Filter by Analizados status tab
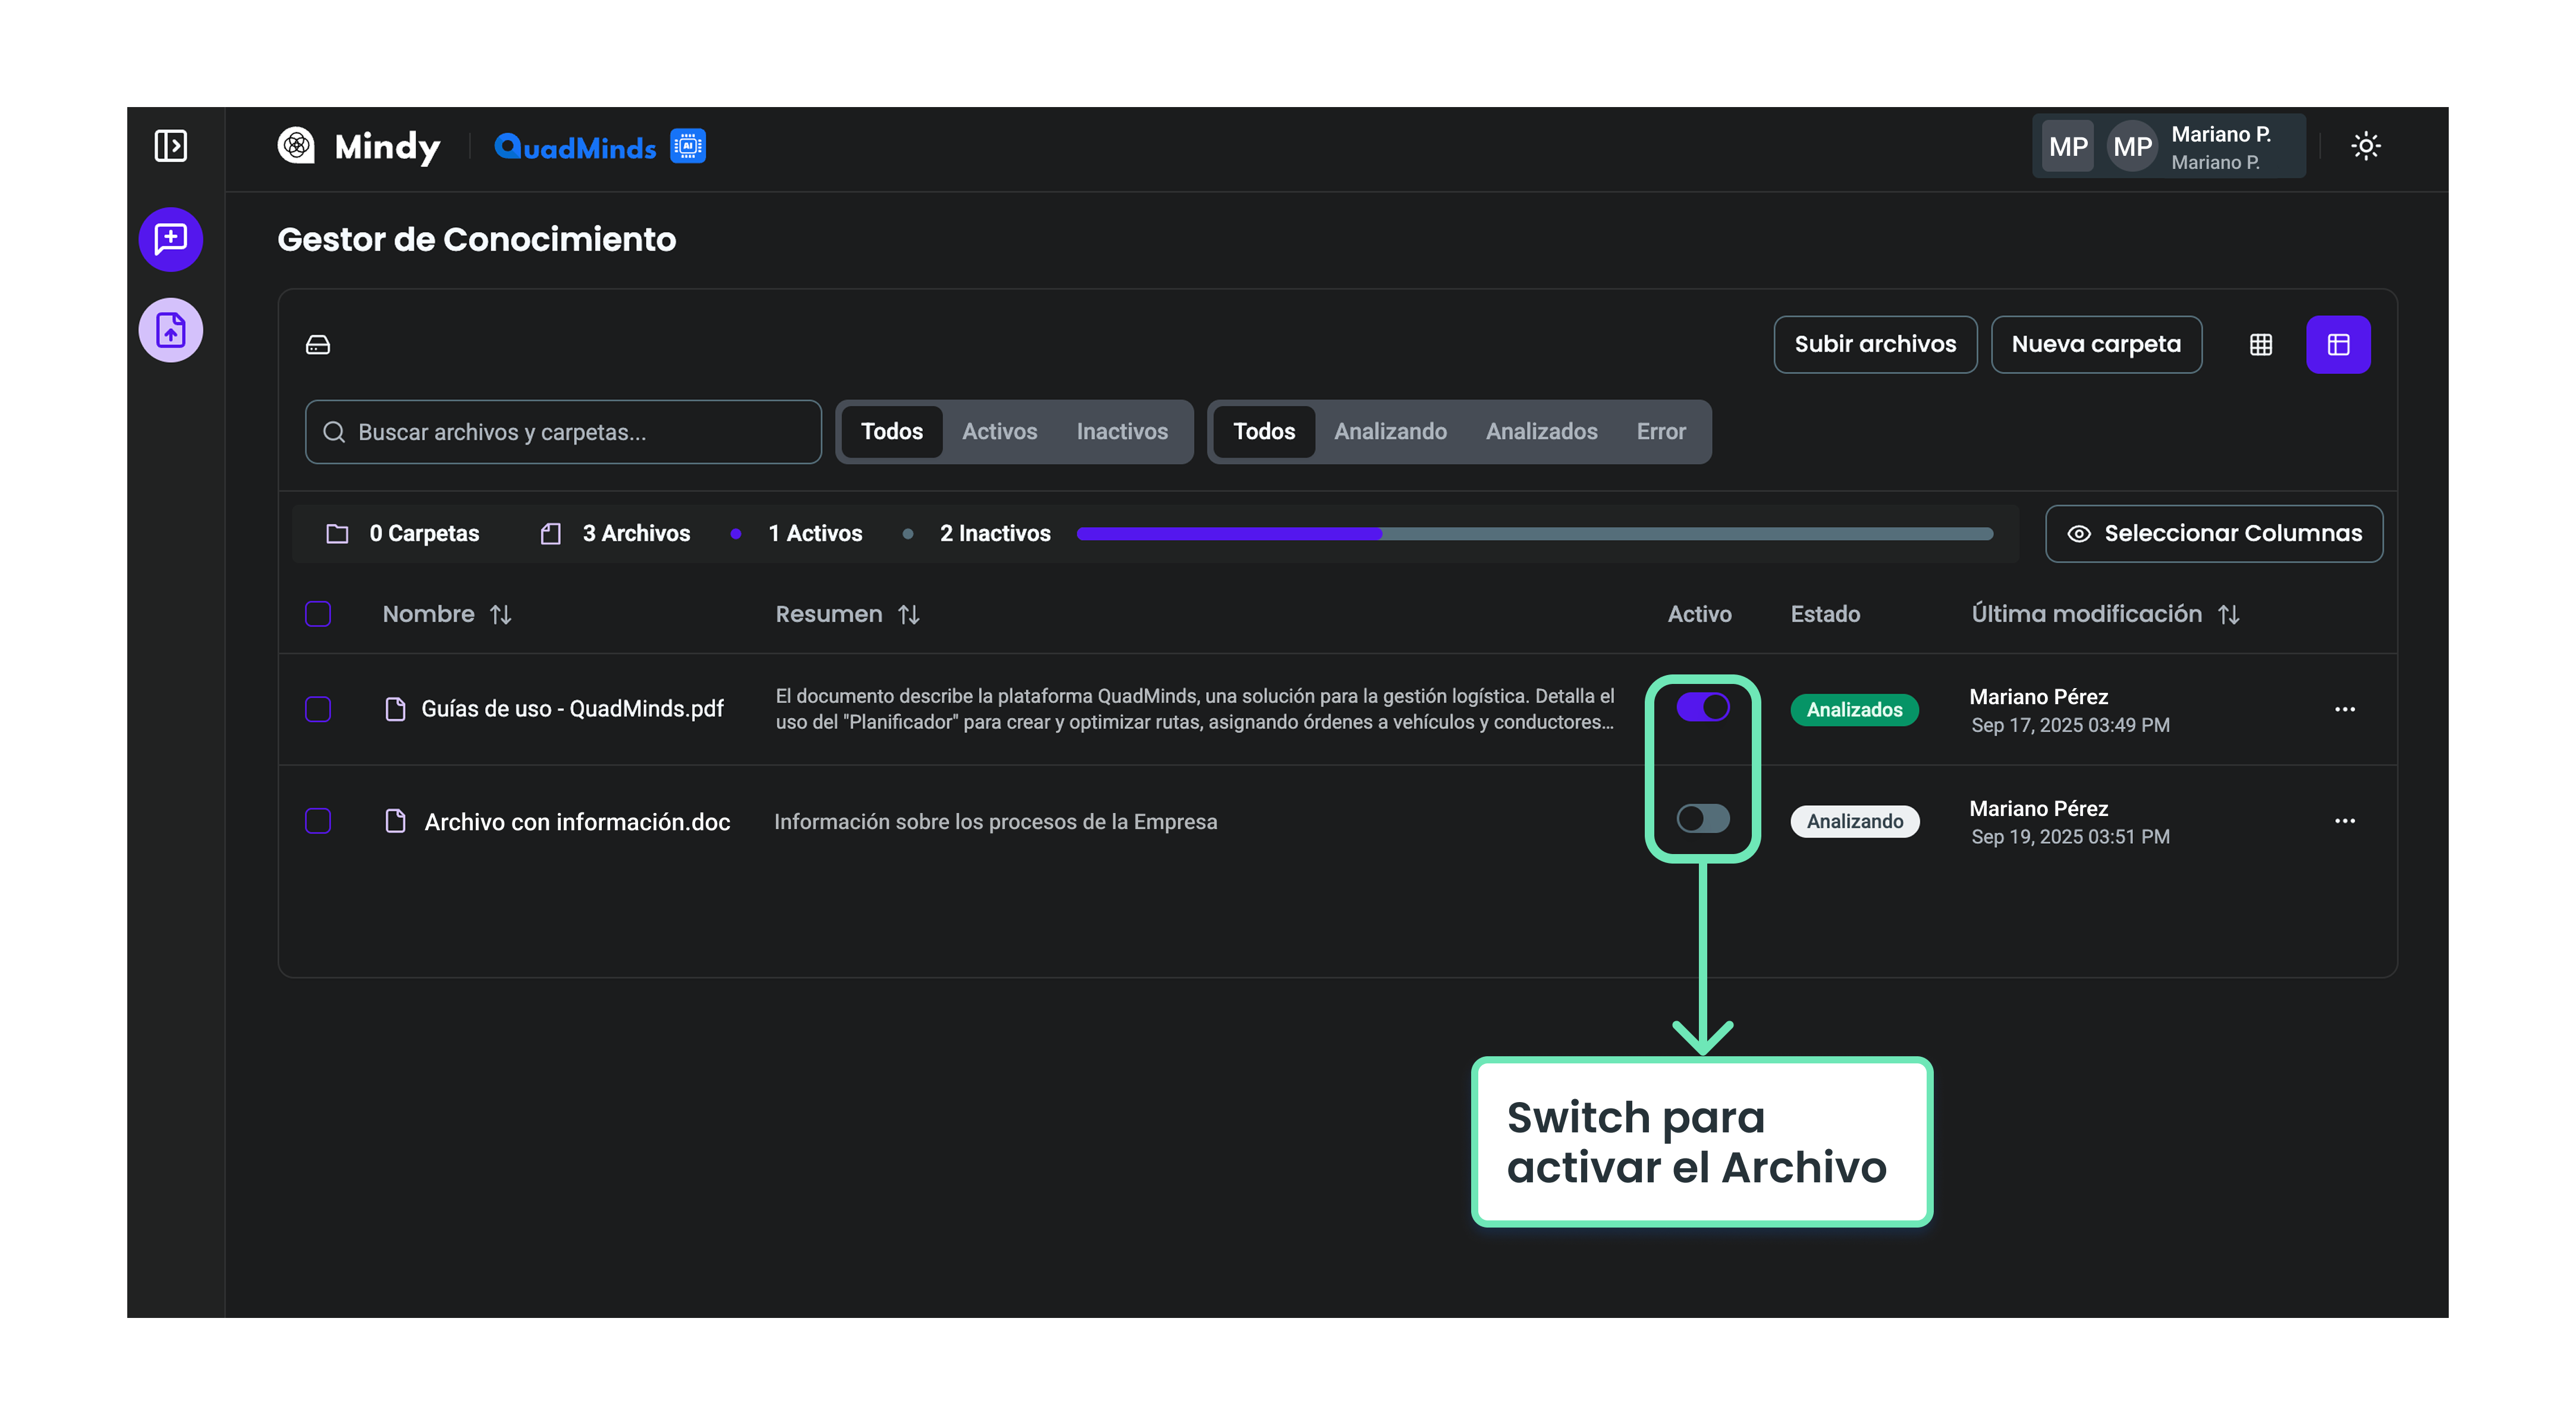This screenshot has width=2576, height=1425. 1541,432
